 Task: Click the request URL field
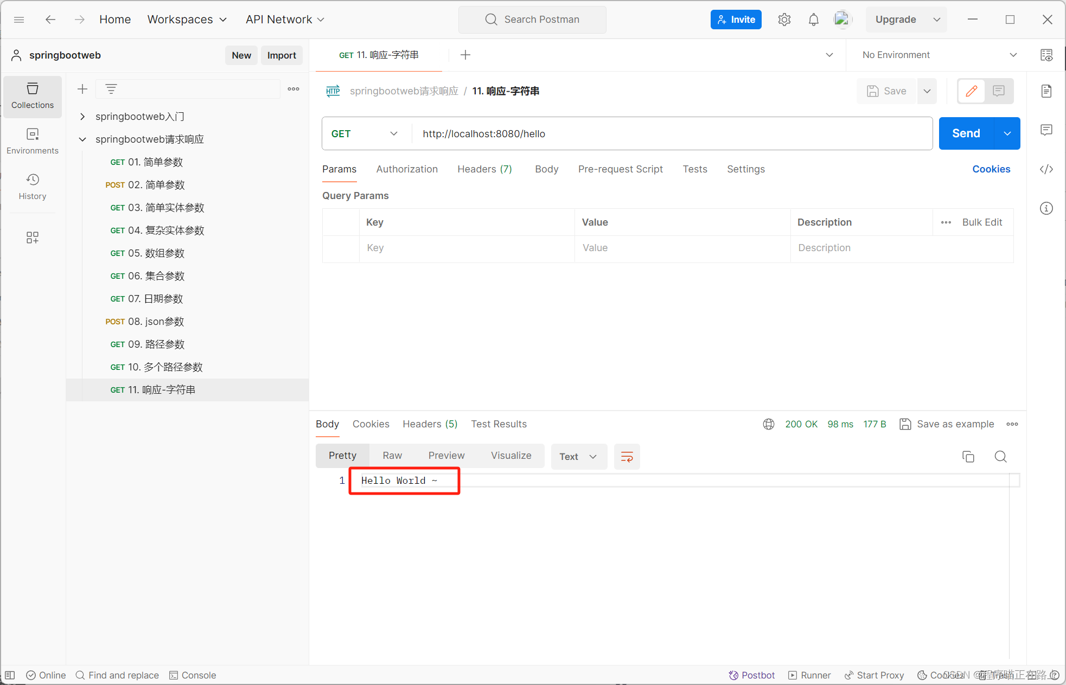pos(672,134)
